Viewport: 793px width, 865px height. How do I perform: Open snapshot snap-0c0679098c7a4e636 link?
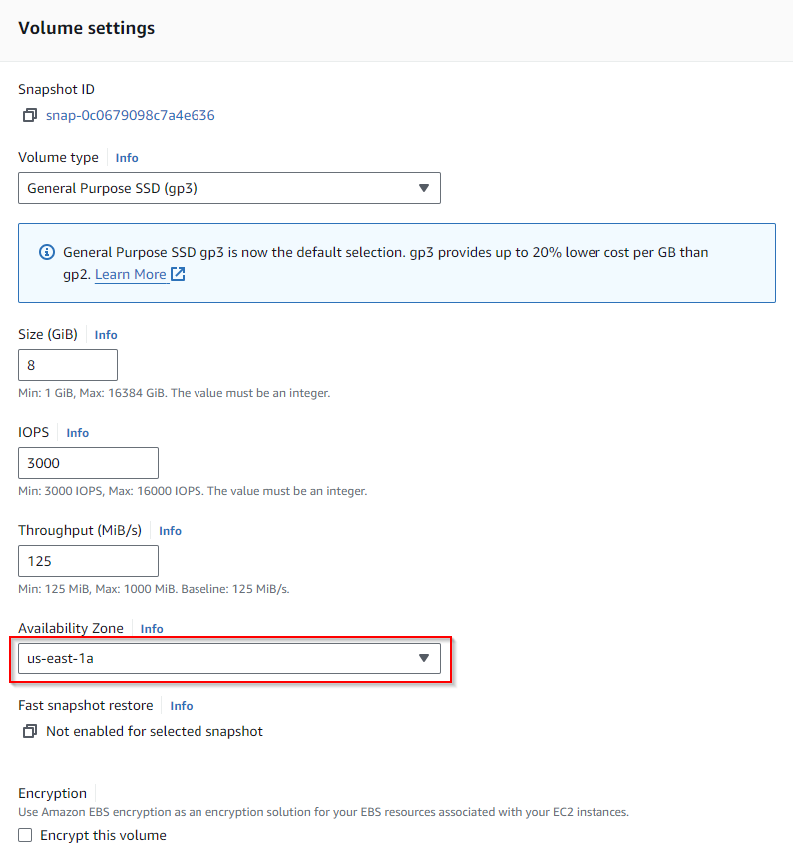pos(131,115)
